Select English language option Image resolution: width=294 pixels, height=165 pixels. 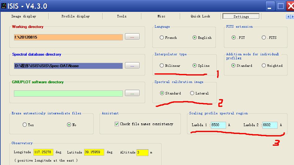tap(194, 37)
